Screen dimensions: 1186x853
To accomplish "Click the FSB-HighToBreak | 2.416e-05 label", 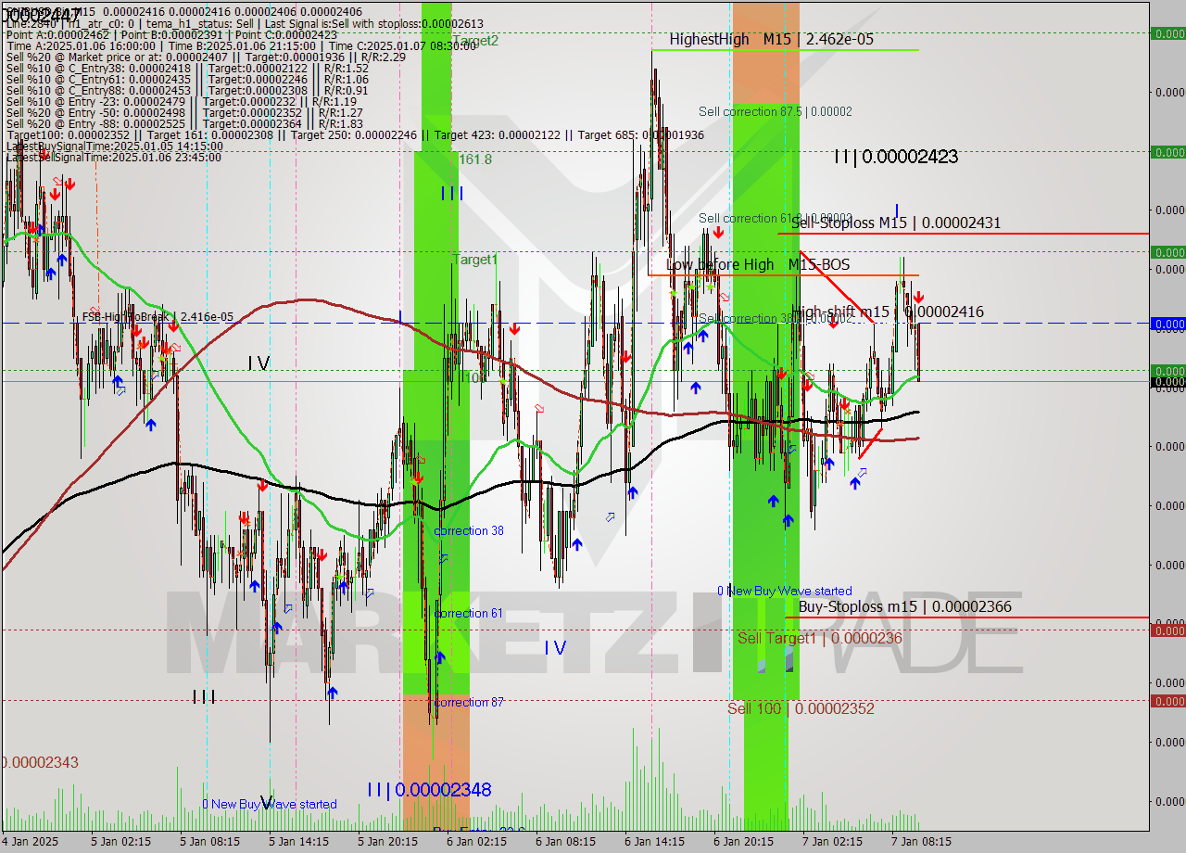I will pos(158,316).
